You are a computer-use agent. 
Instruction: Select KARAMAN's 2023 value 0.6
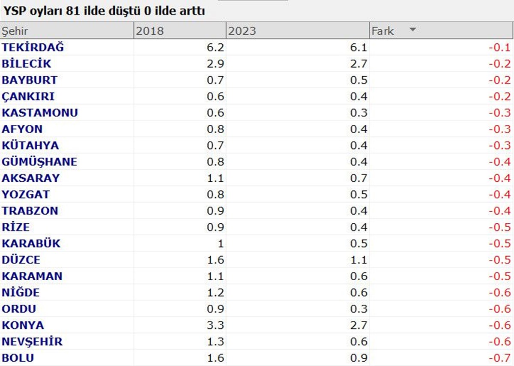(x=359, y=276)
